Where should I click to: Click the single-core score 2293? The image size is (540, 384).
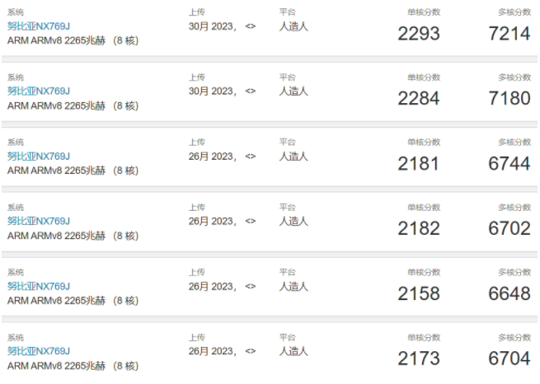click(x=419, y=34)
